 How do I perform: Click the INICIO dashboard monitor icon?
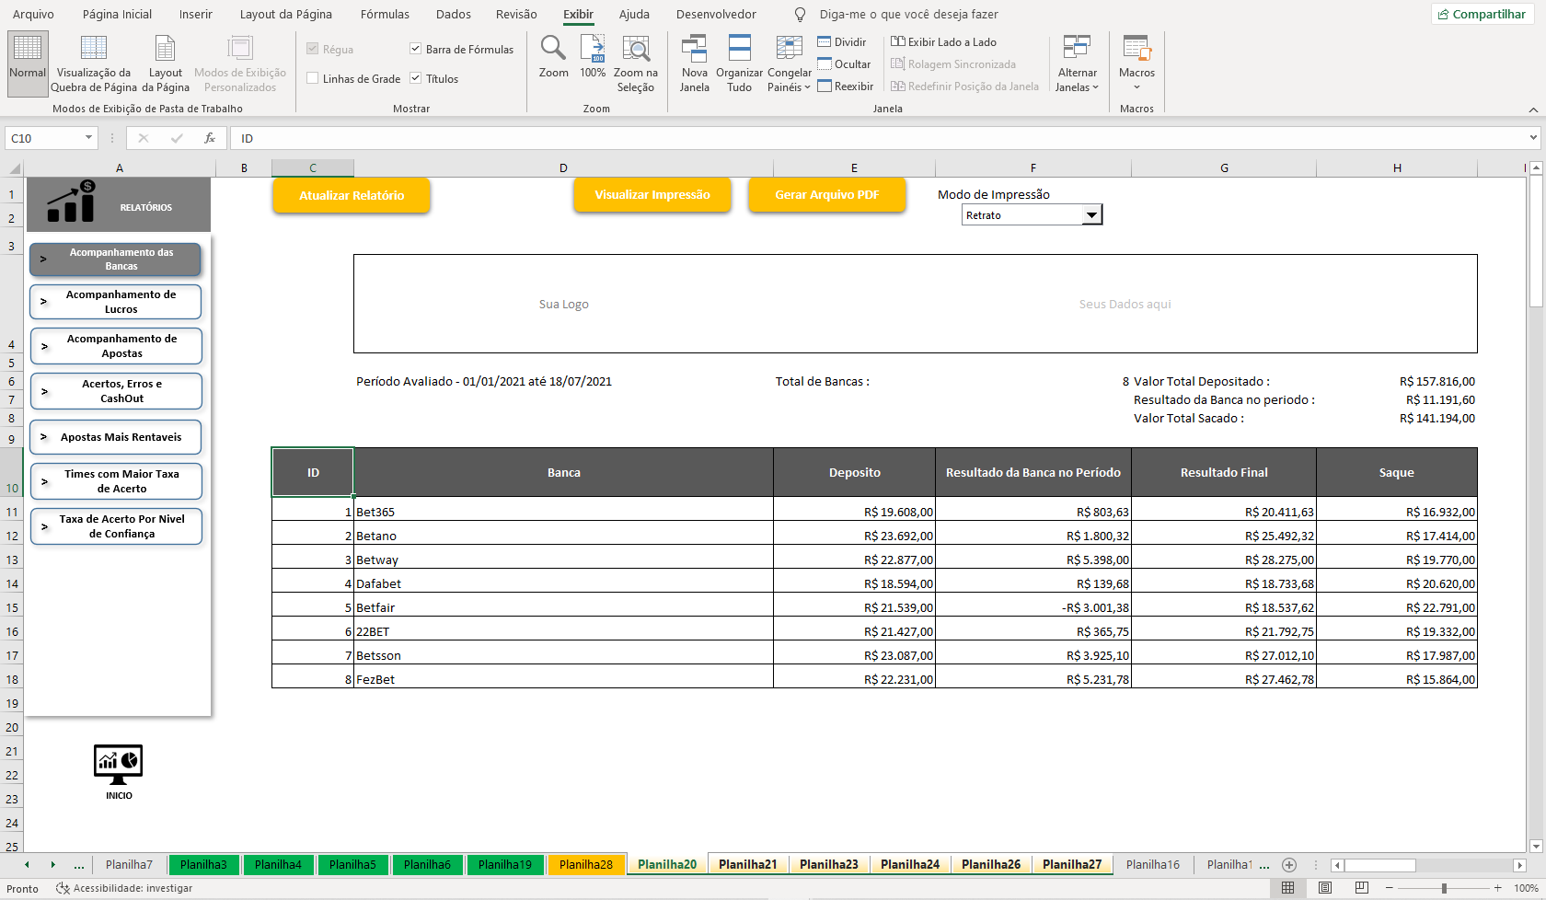119,765
